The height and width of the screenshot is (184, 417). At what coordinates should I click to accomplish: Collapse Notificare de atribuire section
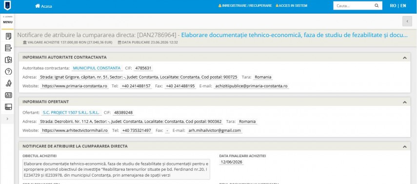coord(404,146)
